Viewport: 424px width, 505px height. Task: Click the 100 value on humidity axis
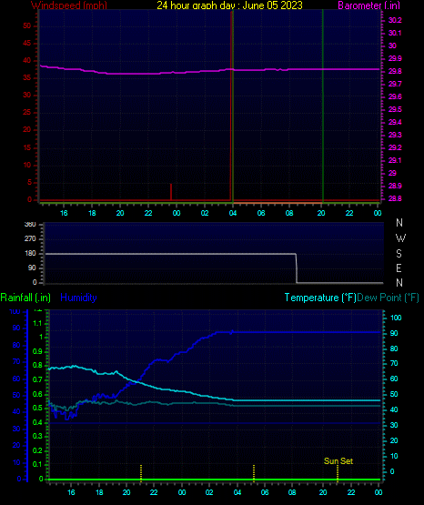pos(15,311)
